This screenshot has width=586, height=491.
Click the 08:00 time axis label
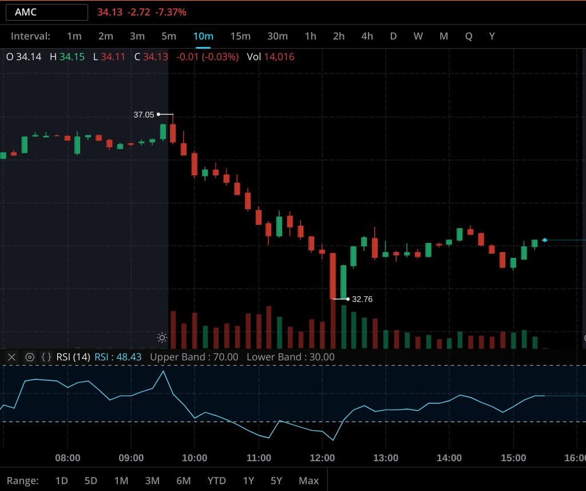[68, 458]
